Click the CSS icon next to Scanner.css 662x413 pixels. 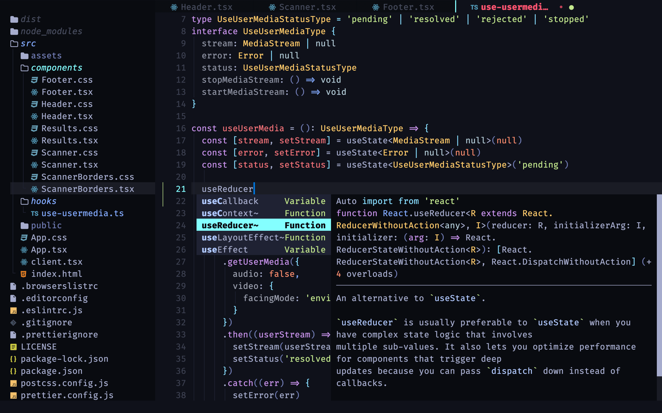(x=34, y=152)
